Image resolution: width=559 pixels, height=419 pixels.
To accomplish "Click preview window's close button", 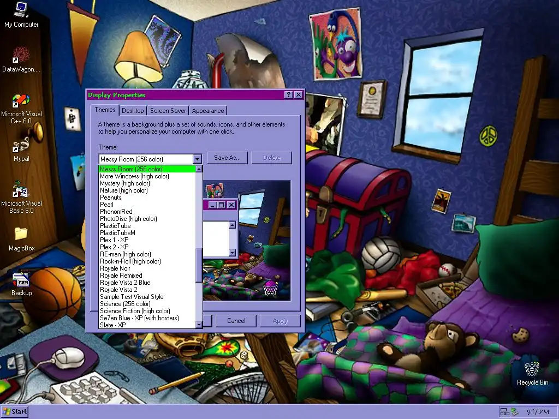I will (x=231, y=205).
